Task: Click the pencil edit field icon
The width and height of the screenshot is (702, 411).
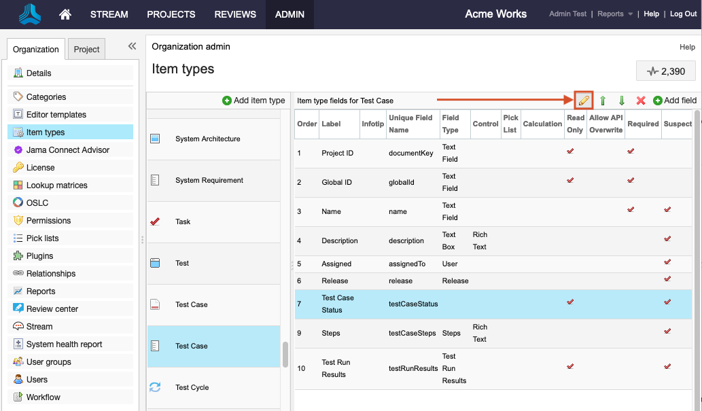Action: 583,101
